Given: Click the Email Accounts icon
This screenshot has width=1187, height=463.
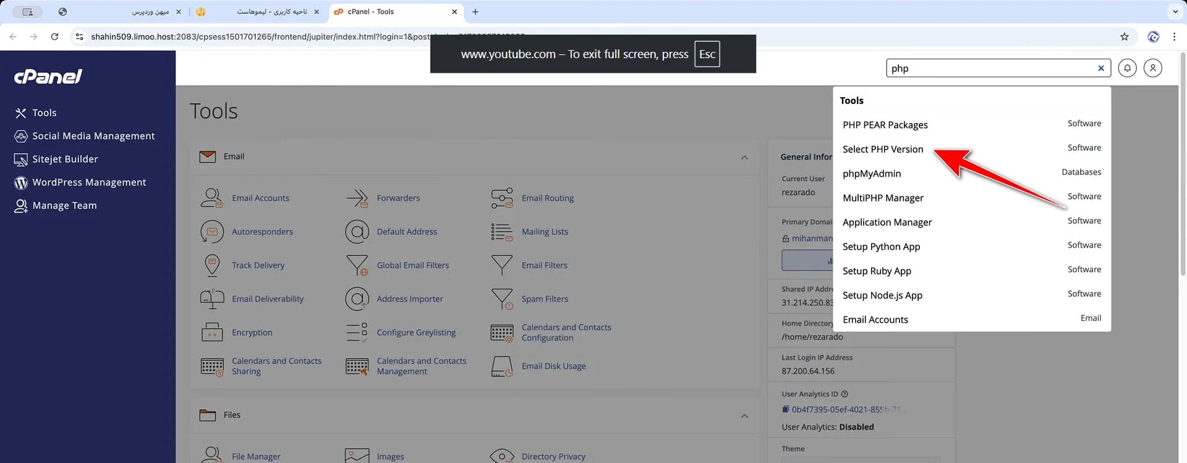Looking at the screenshot, I should [211, 198].
